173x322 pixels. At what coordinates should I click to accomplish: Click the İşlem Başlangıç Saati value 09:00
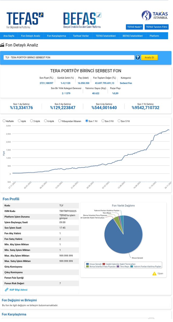(x=62, y=222)
